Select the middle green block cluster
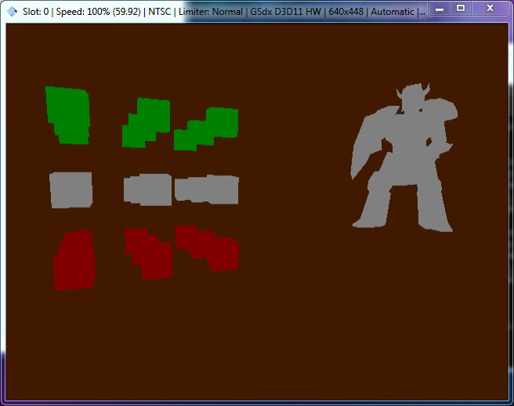Viewport: 514px width, 406px height. (147, 122)
